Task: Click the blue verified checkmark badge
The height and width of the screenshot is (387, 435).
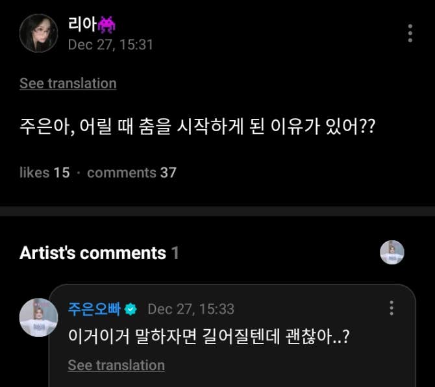Action: coord(130,309)
